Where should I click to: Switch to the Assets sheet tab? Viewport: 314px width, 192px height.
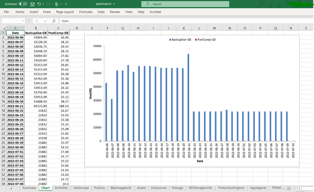click(x=141, y=188)
